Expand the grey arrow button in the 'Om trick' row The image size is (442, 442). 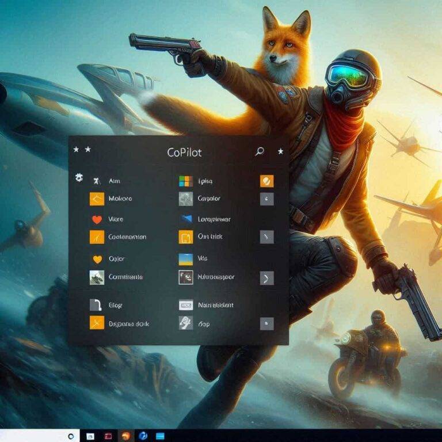point(267,237)
